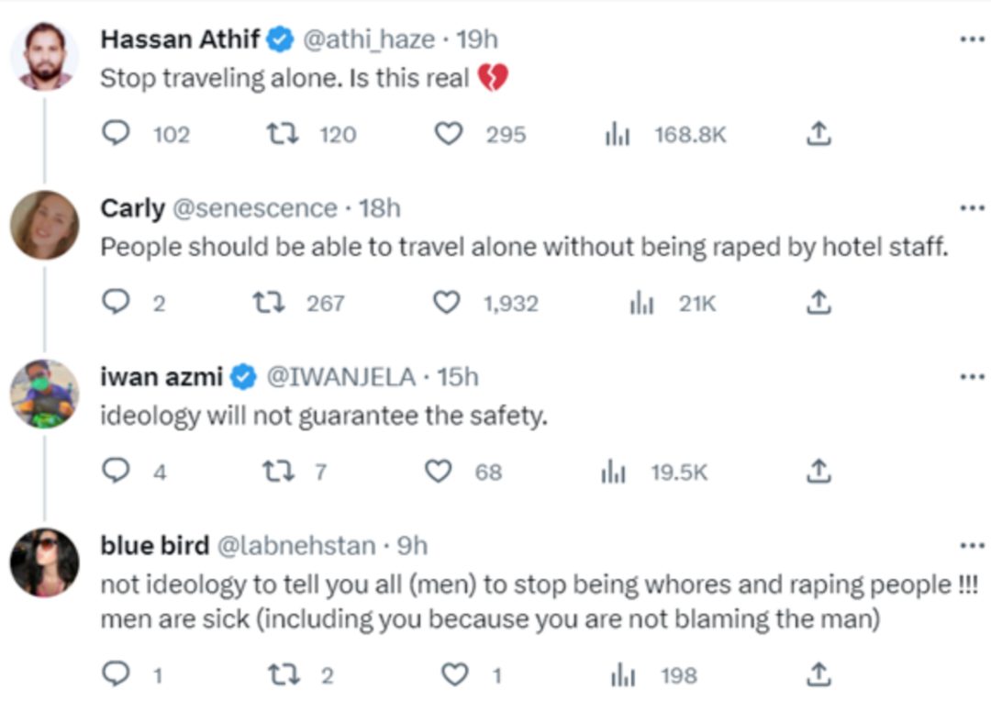The width and height of the screenshot is (991, 701).
Task: Open Carly's display name link
Action: pyautogui.click(x=132, y=208)
